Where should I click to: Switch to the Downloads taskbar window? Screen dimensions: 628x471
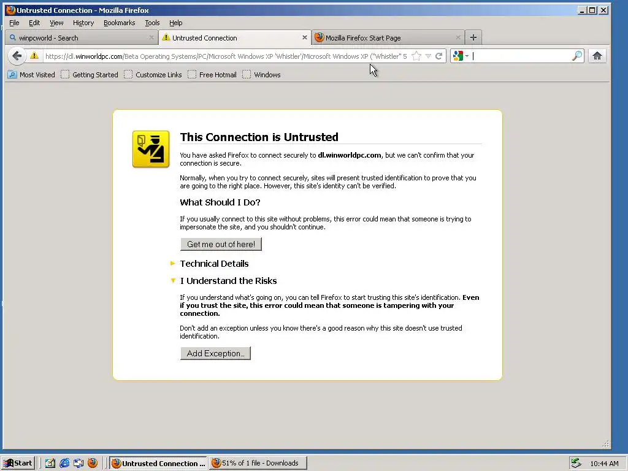258,463
